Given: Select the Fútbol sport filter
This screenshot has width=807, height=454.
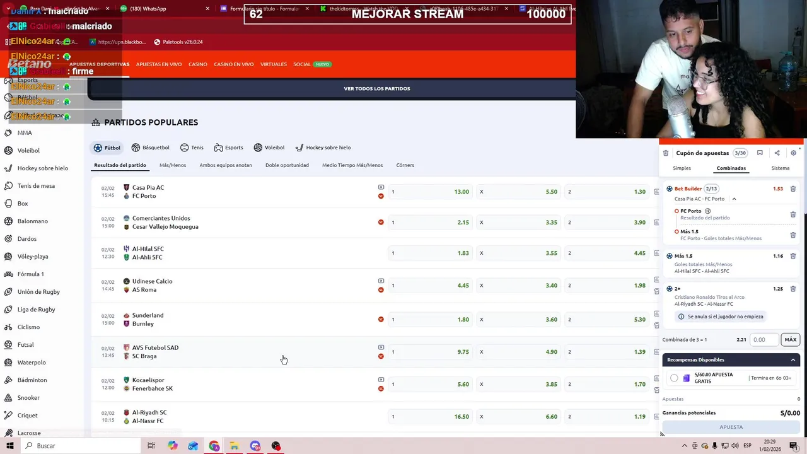Looking at the screenshot, I should [x=107, y=148].
